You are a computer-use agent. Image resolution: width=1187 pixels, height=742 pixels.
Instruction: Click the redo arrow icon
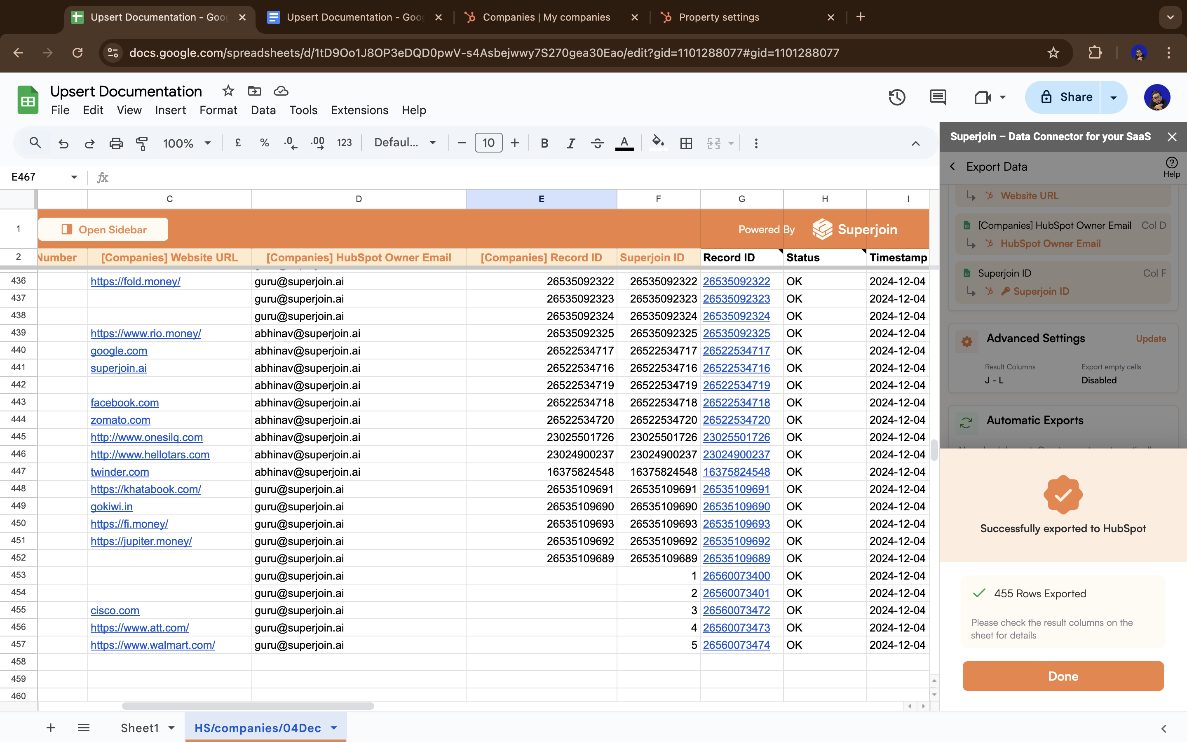(89, 143)
